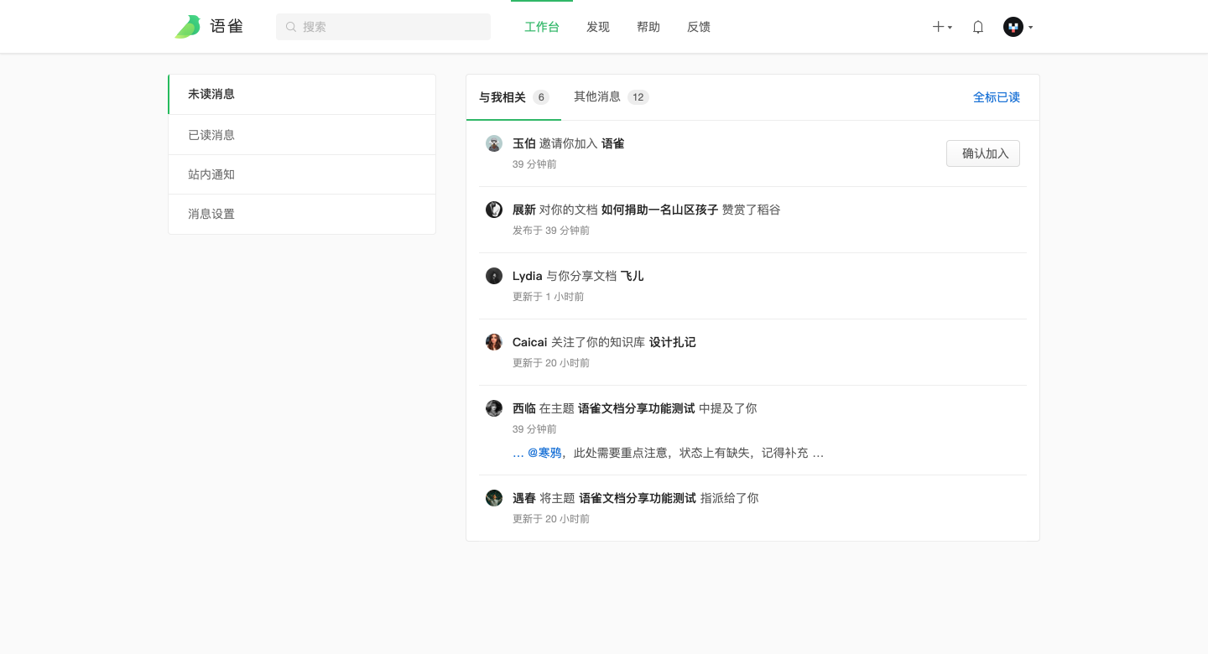Click the plus create icon

click(938, 27)
